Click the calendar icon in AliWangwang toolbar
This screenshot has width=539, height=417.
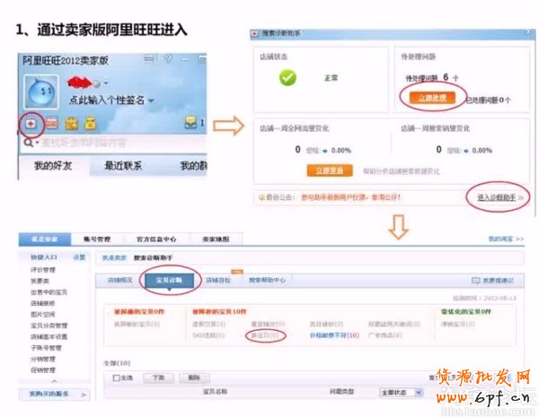51,123
